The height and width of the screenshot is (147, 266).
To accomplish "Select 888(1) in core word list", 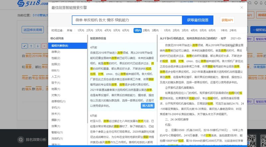I will click(x=55, y=71).
